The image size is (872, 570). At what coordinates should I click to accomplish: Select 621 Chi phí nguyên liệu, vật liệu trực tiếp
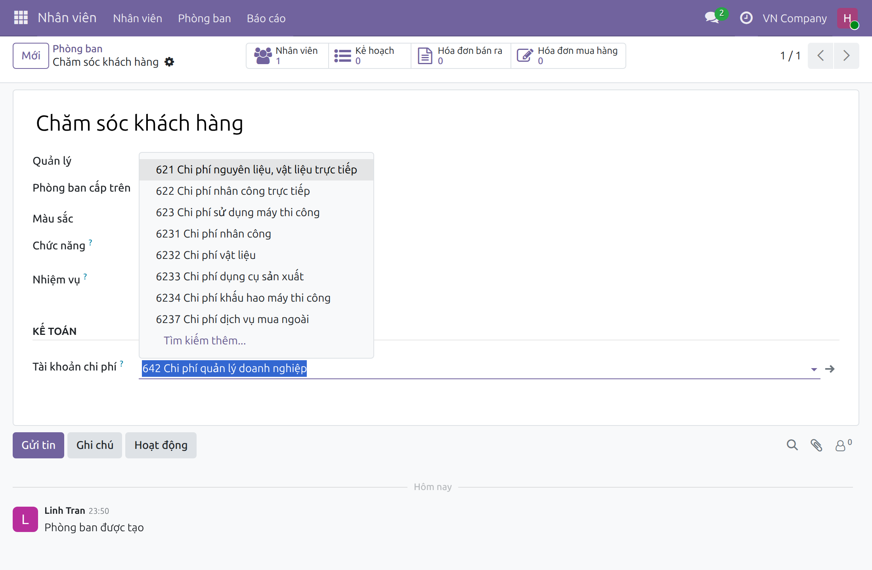pyautogui.click(x=256, y=170)
